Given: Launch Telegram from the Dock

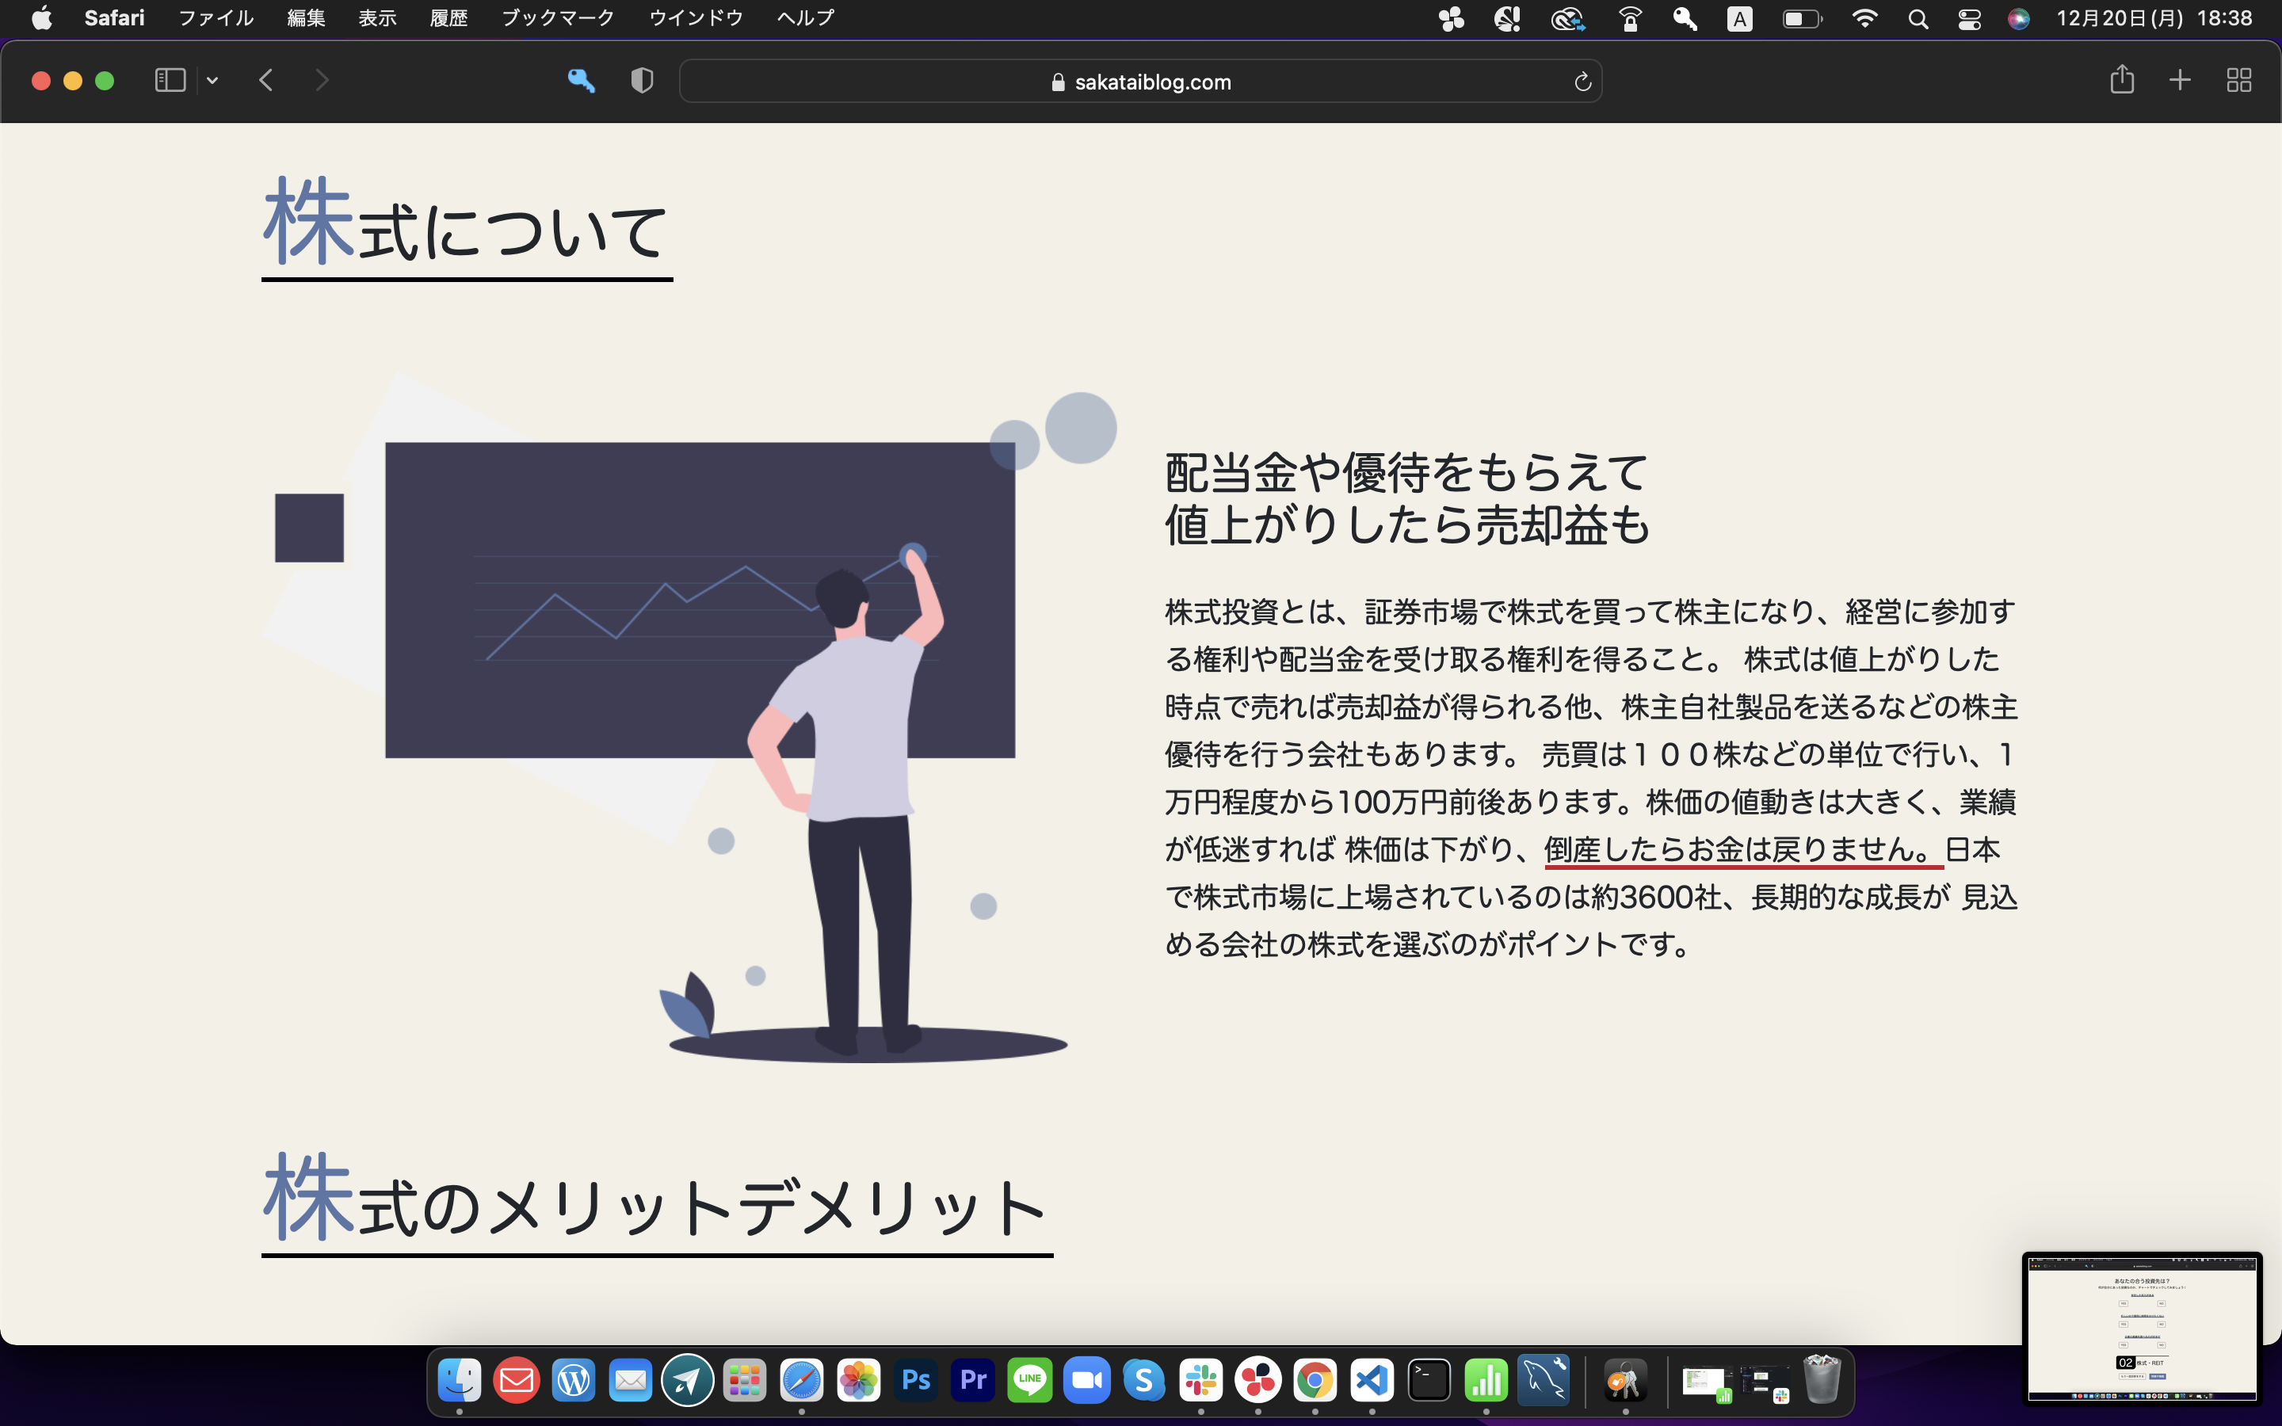Looking at the screenshot, I should (x=689, y=1378).
